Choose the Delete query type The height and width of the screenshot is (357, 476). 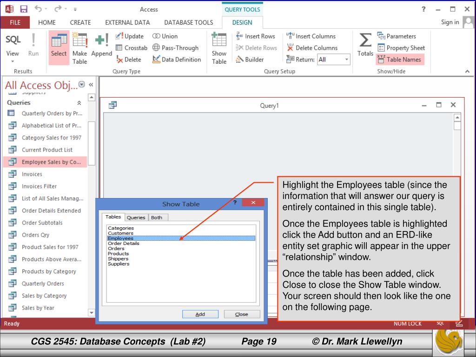point(128,59)
